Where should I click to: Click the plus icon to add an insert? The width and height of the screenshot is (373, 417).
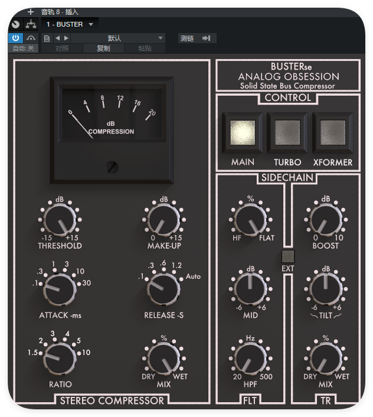pyautogui.click(x=31, y=12)
